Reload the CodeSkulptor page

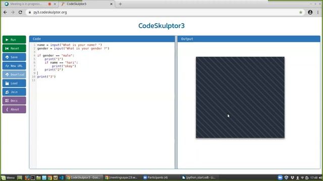point(20,12)
